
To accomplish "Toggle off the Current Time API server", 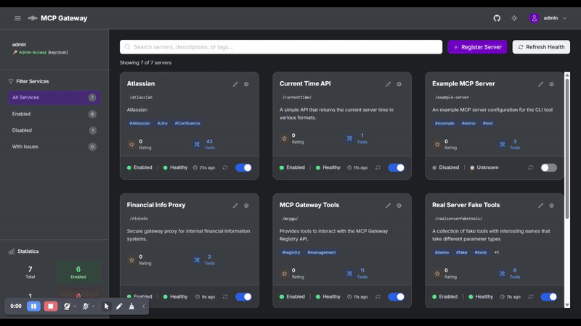I will coord(396,167).
